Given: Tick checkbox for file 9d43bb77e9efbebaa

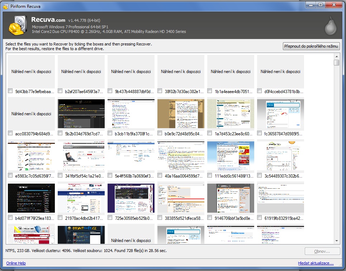Looking at the screenshot, I should pos(10,91).
